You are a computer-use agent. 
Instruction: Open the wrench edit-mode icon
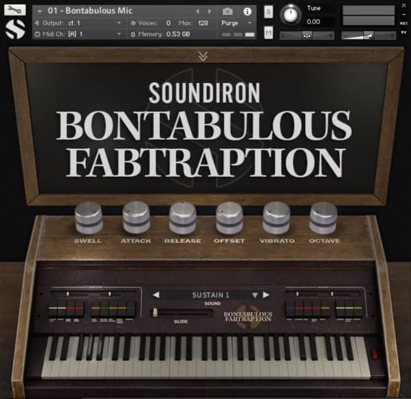click(x=15, y=10)
